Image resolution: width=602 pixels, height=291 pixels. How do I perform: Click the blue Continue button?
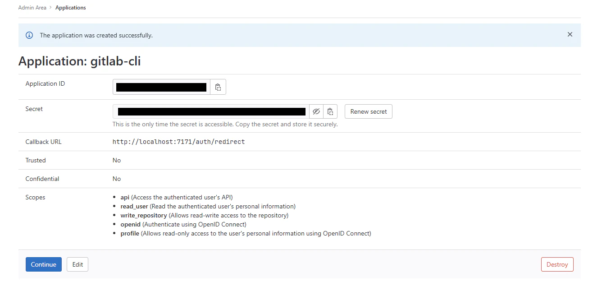point(44,264)
